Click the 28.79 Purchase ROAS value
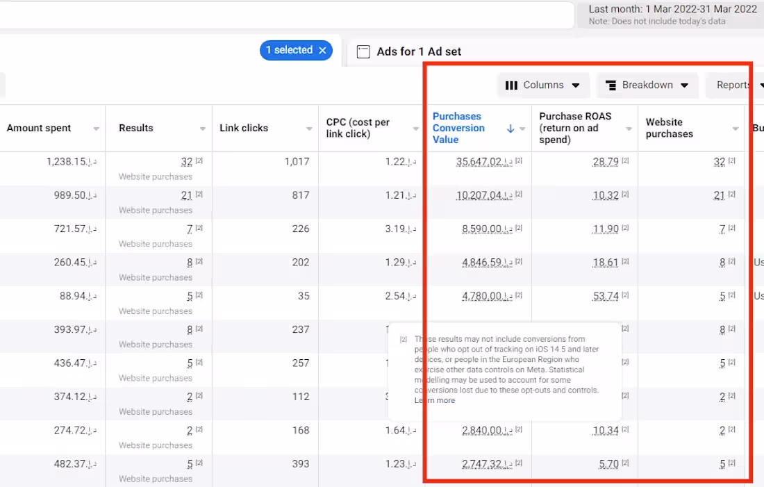764x487 pixels. click(x=605, y=162)
